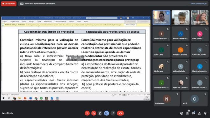Screen dimensions: 210x118
Task: Click Compartilhar button in Word
Action: tap(130, 21)
